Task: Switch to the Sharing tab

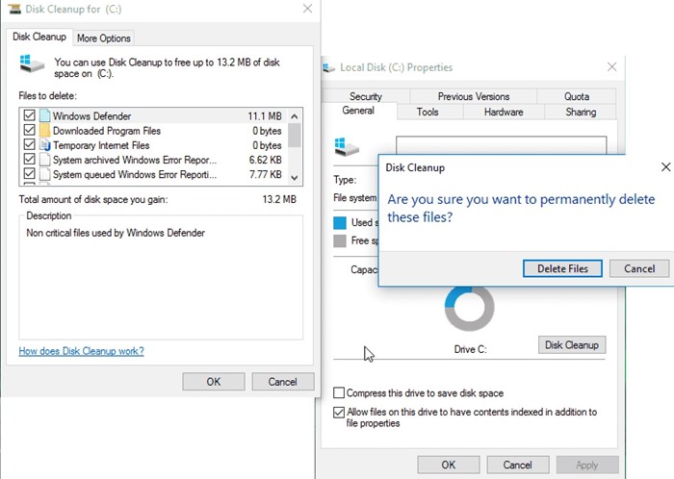Action: pos(581,112)
